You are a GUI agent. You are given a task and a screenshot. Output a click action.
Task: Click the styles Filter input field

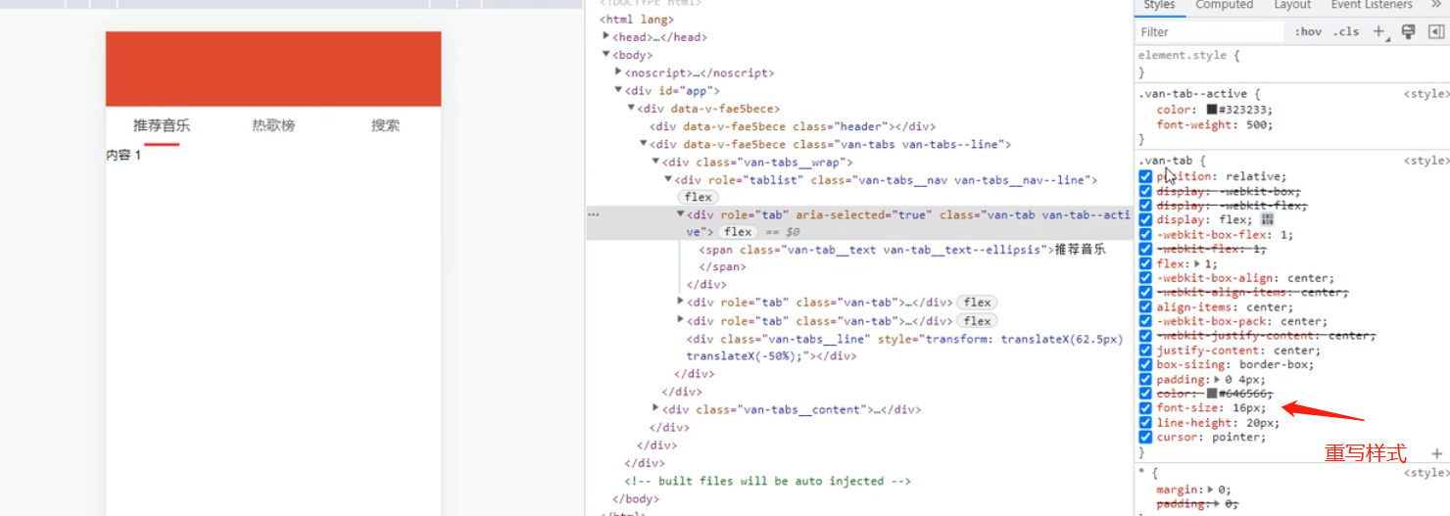click(1209, 31)
